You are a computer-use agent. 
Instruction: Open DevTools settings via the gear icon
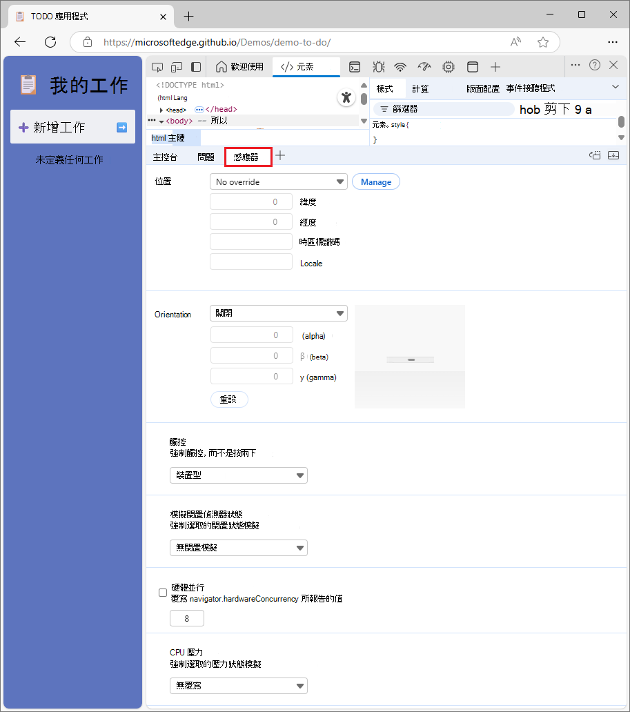[448, 67]
